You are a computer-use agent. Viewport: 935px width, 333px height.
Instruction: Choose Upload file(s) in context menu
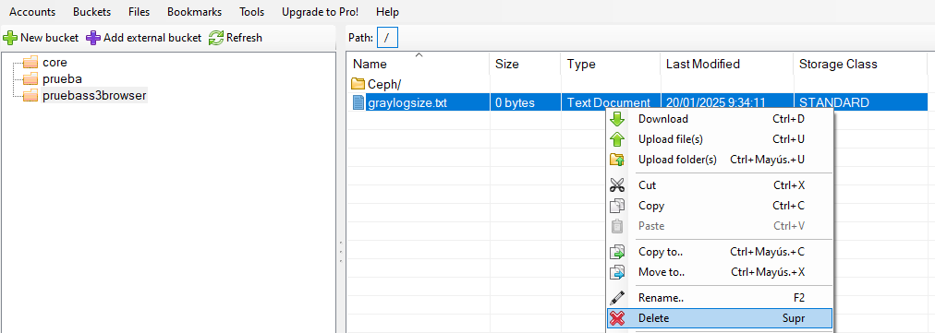point(719,139)
